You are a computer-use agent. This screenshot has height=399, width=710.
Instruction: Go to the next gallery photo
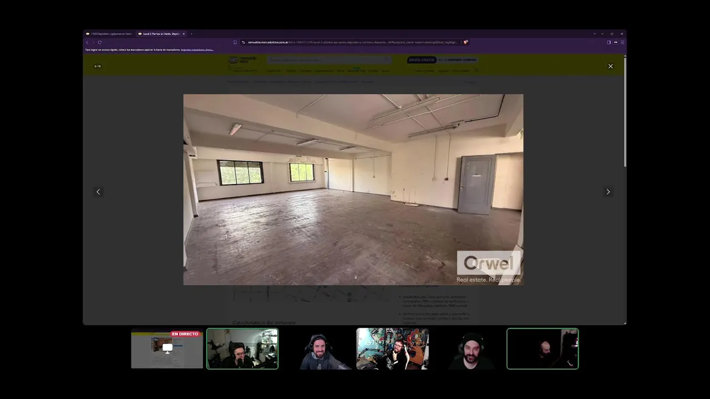pyautogui.click(x=608, y=192)
